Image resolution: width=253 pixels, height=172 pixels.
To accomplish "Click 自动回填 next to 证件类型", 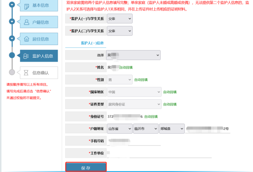I will (170, 104).
